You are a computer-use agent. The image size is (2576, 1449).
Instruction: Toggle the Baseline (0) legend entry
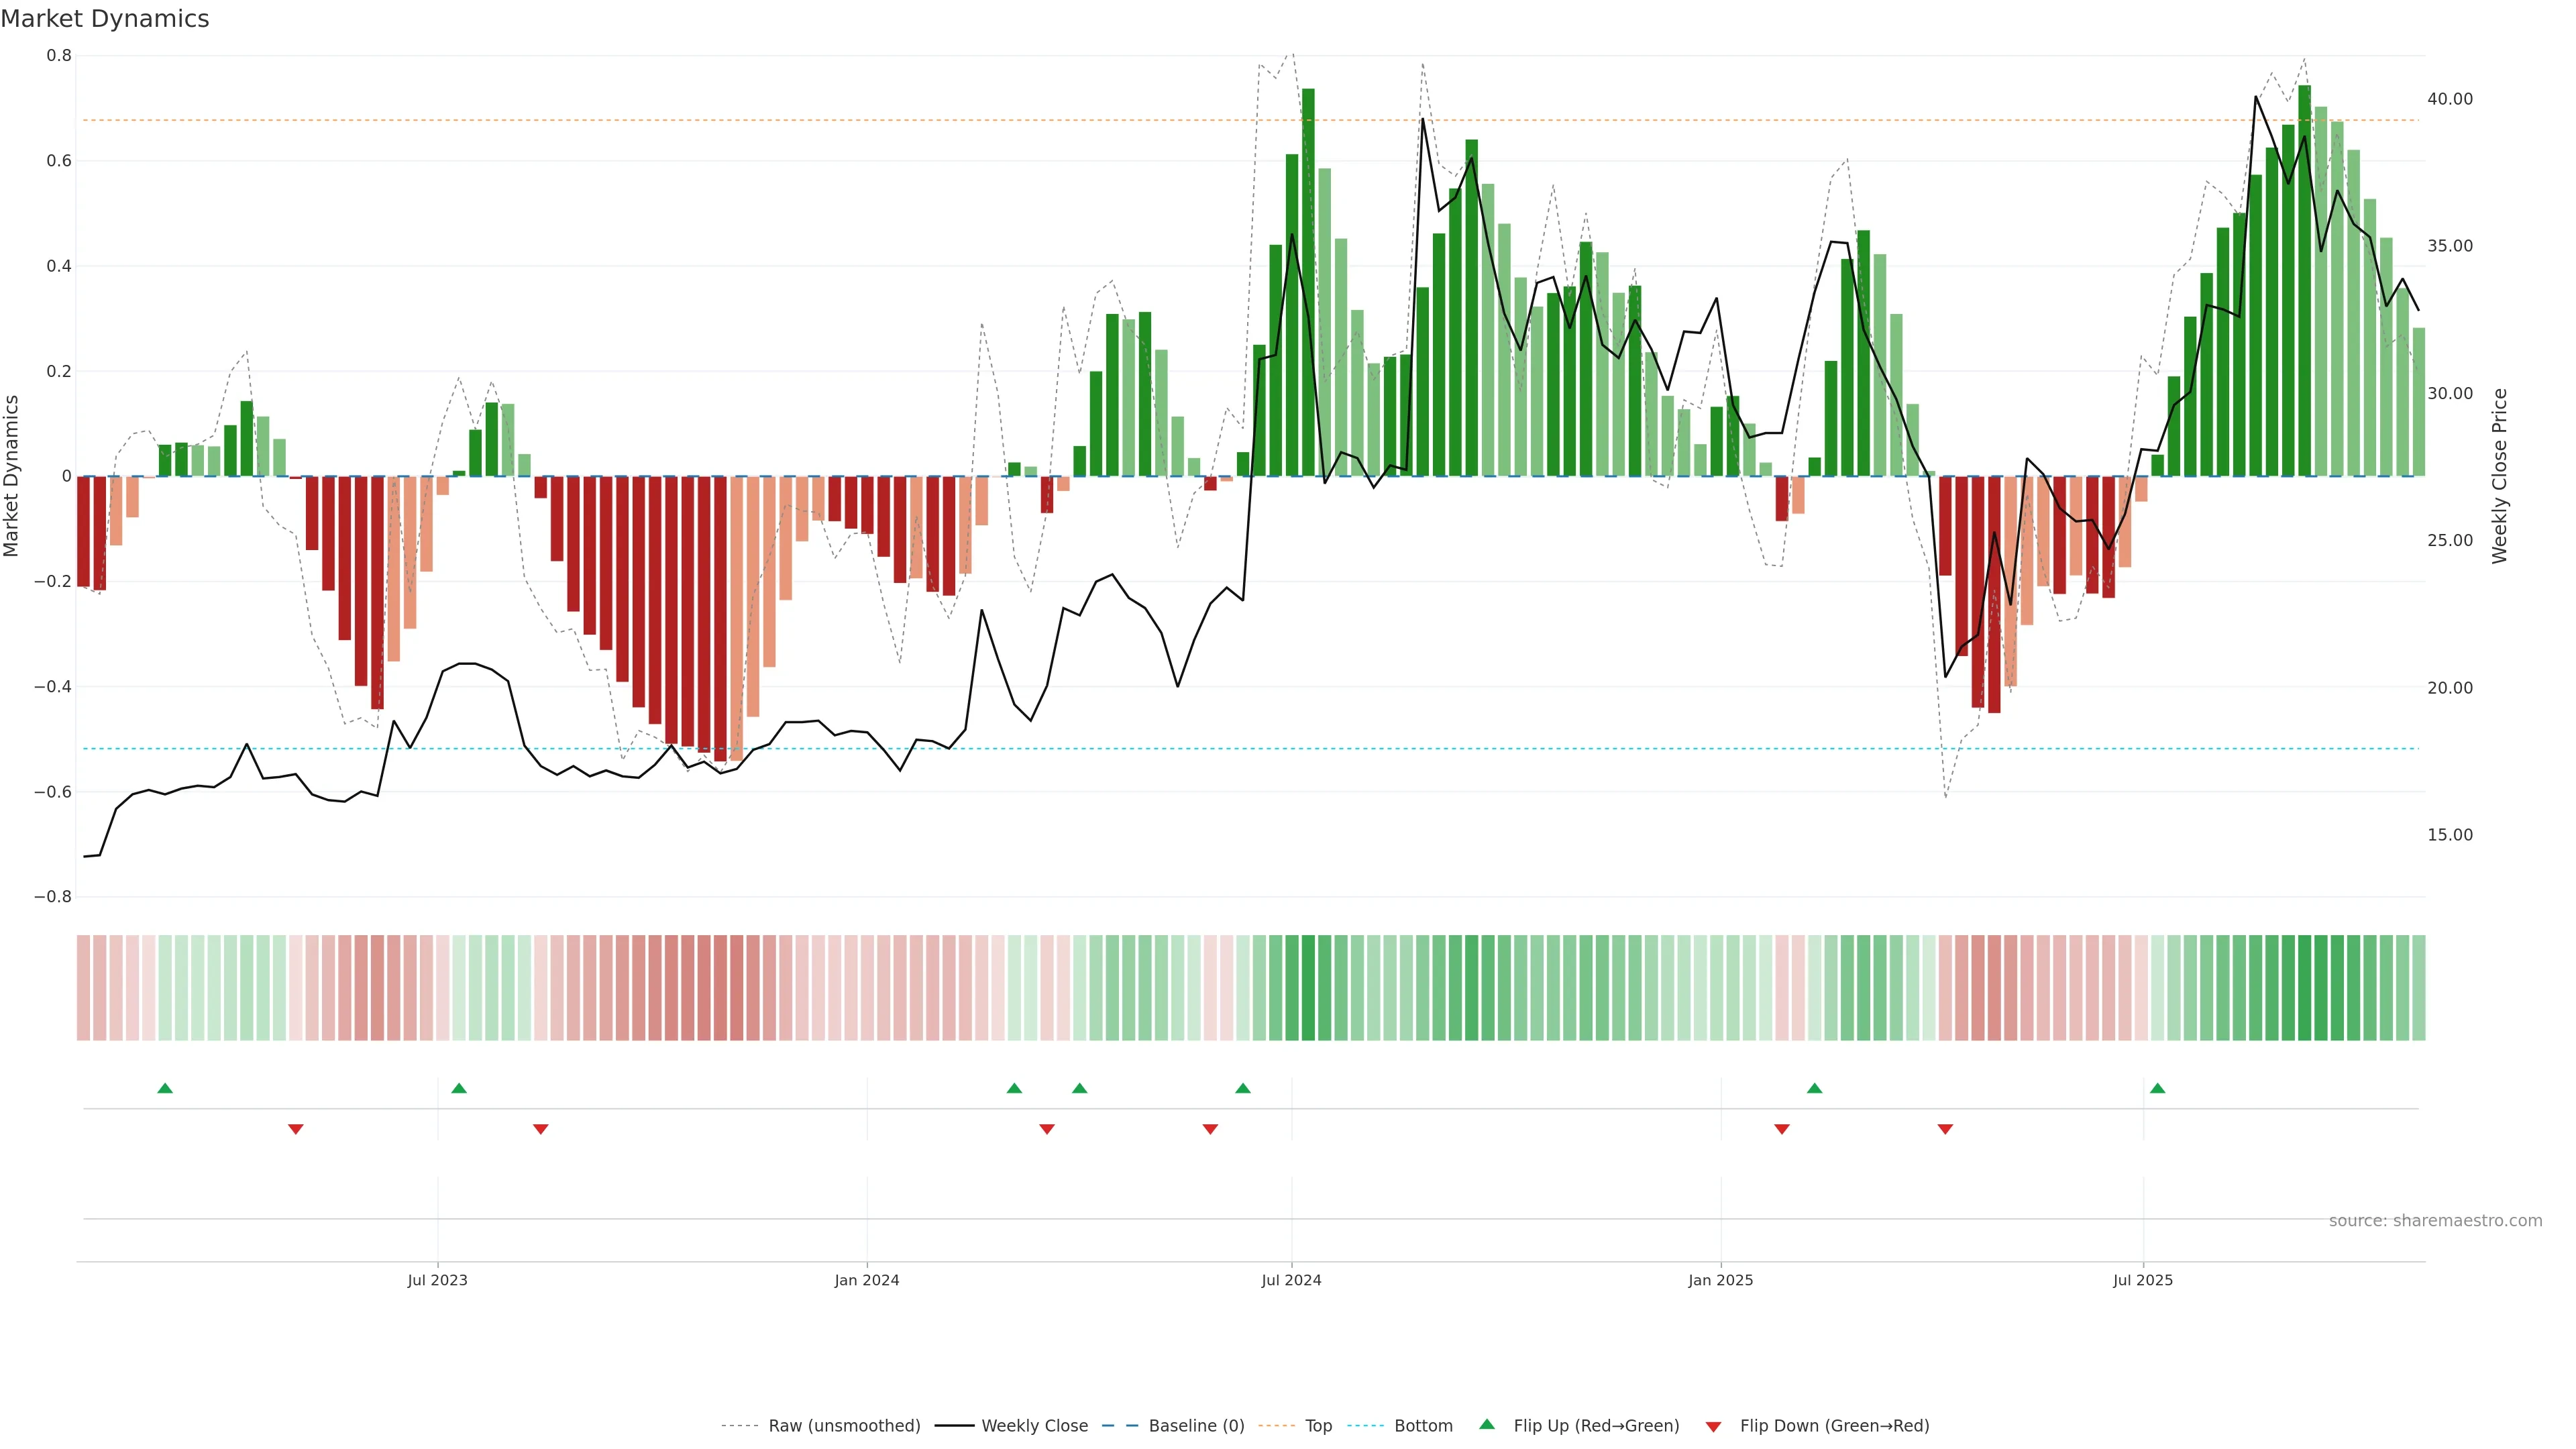pyautogui.click(x=1196, y=1426)
